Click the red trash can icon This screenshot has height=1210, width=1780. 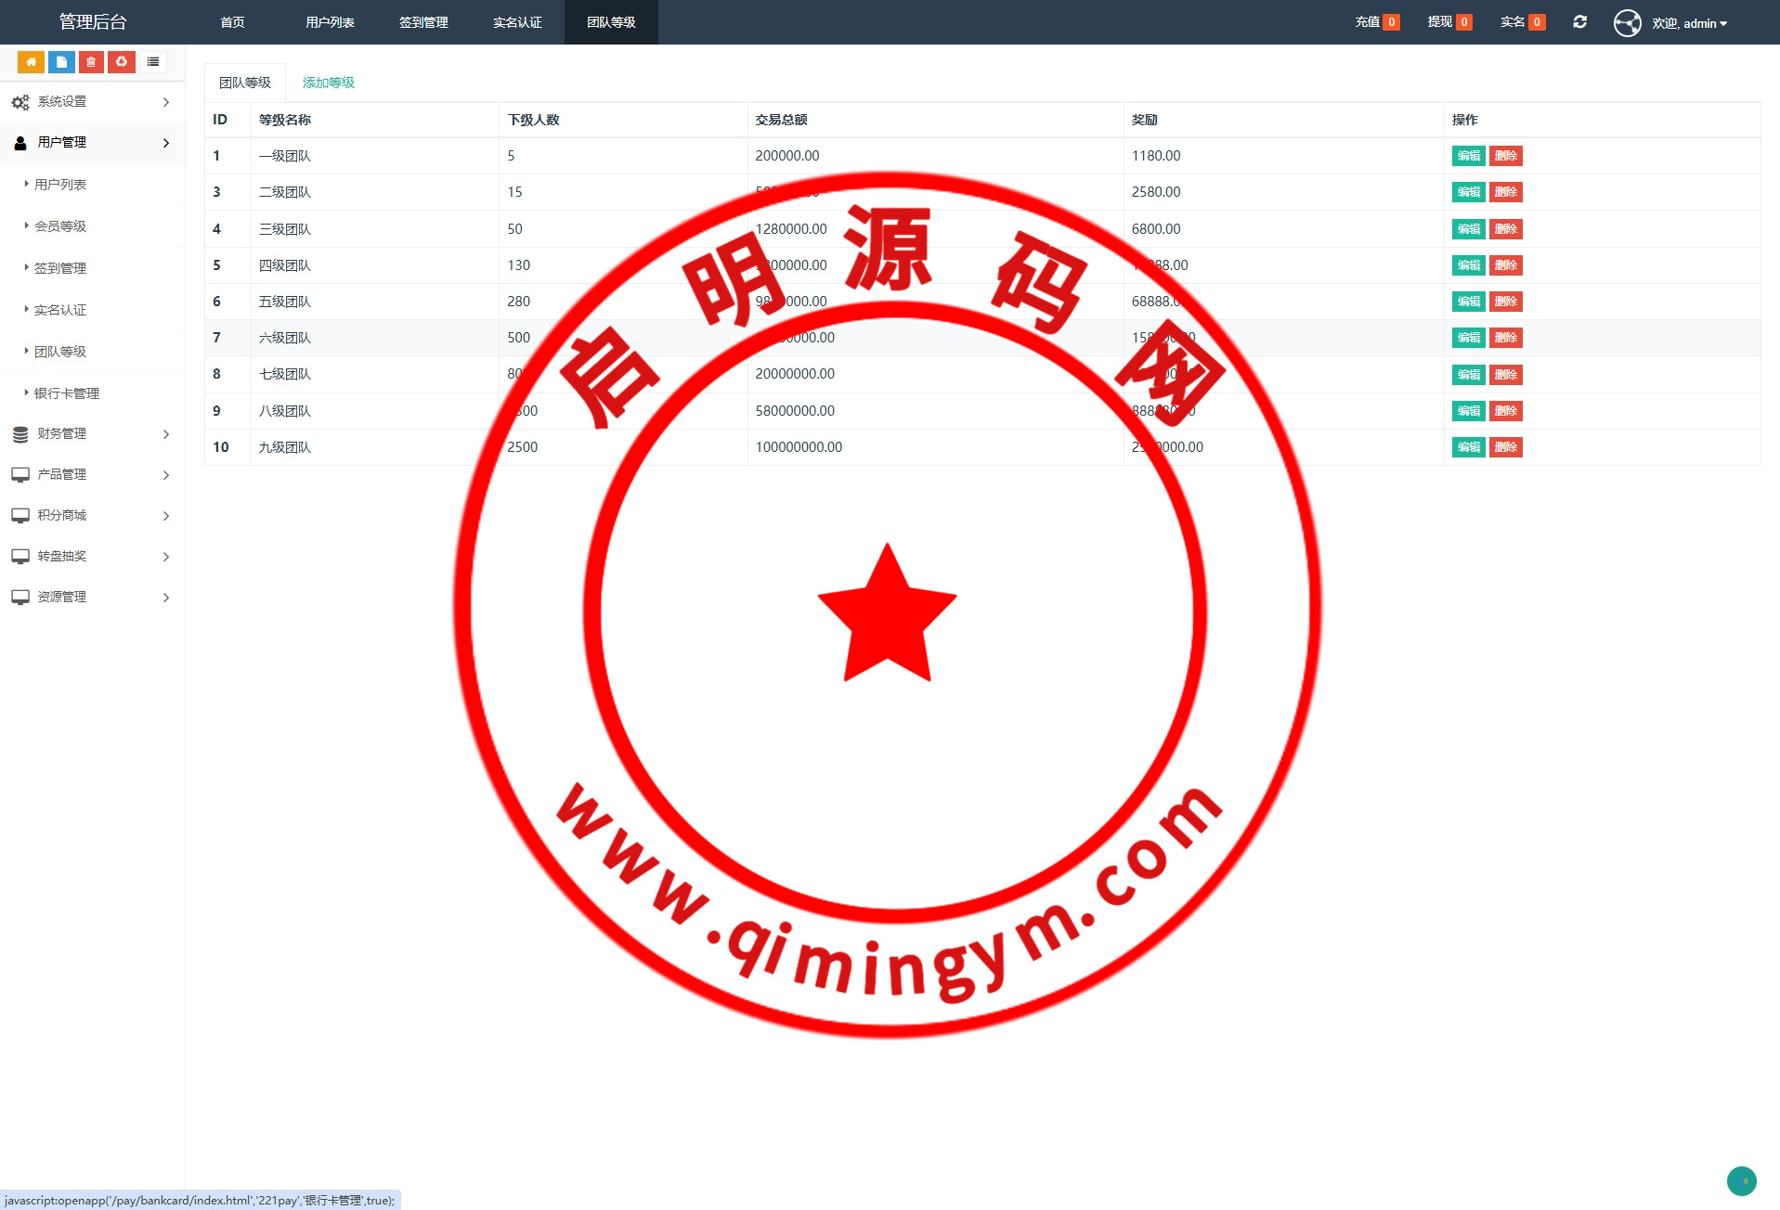pyautogui.click(x=91, y=62)
